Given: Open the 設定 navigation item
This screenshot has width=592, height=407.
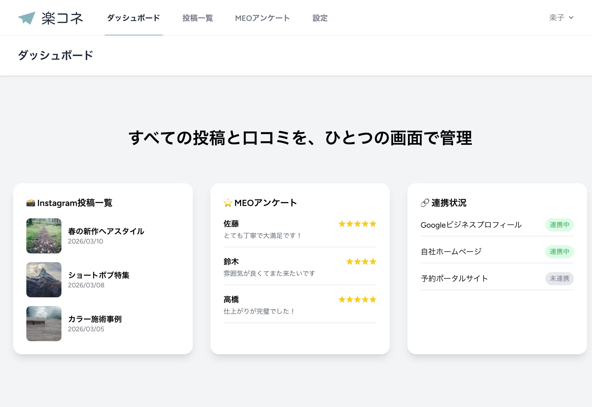Looking at the screenshot, I should (x=320, y=18).
